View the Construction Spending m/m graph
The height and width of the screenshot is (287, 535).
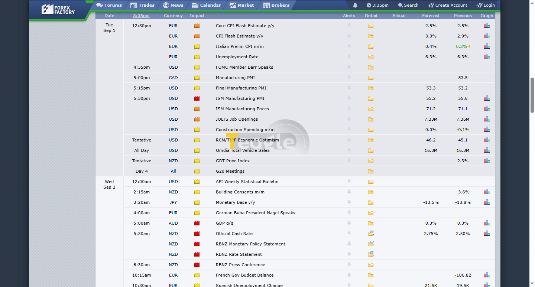click(x=487, y=130)
